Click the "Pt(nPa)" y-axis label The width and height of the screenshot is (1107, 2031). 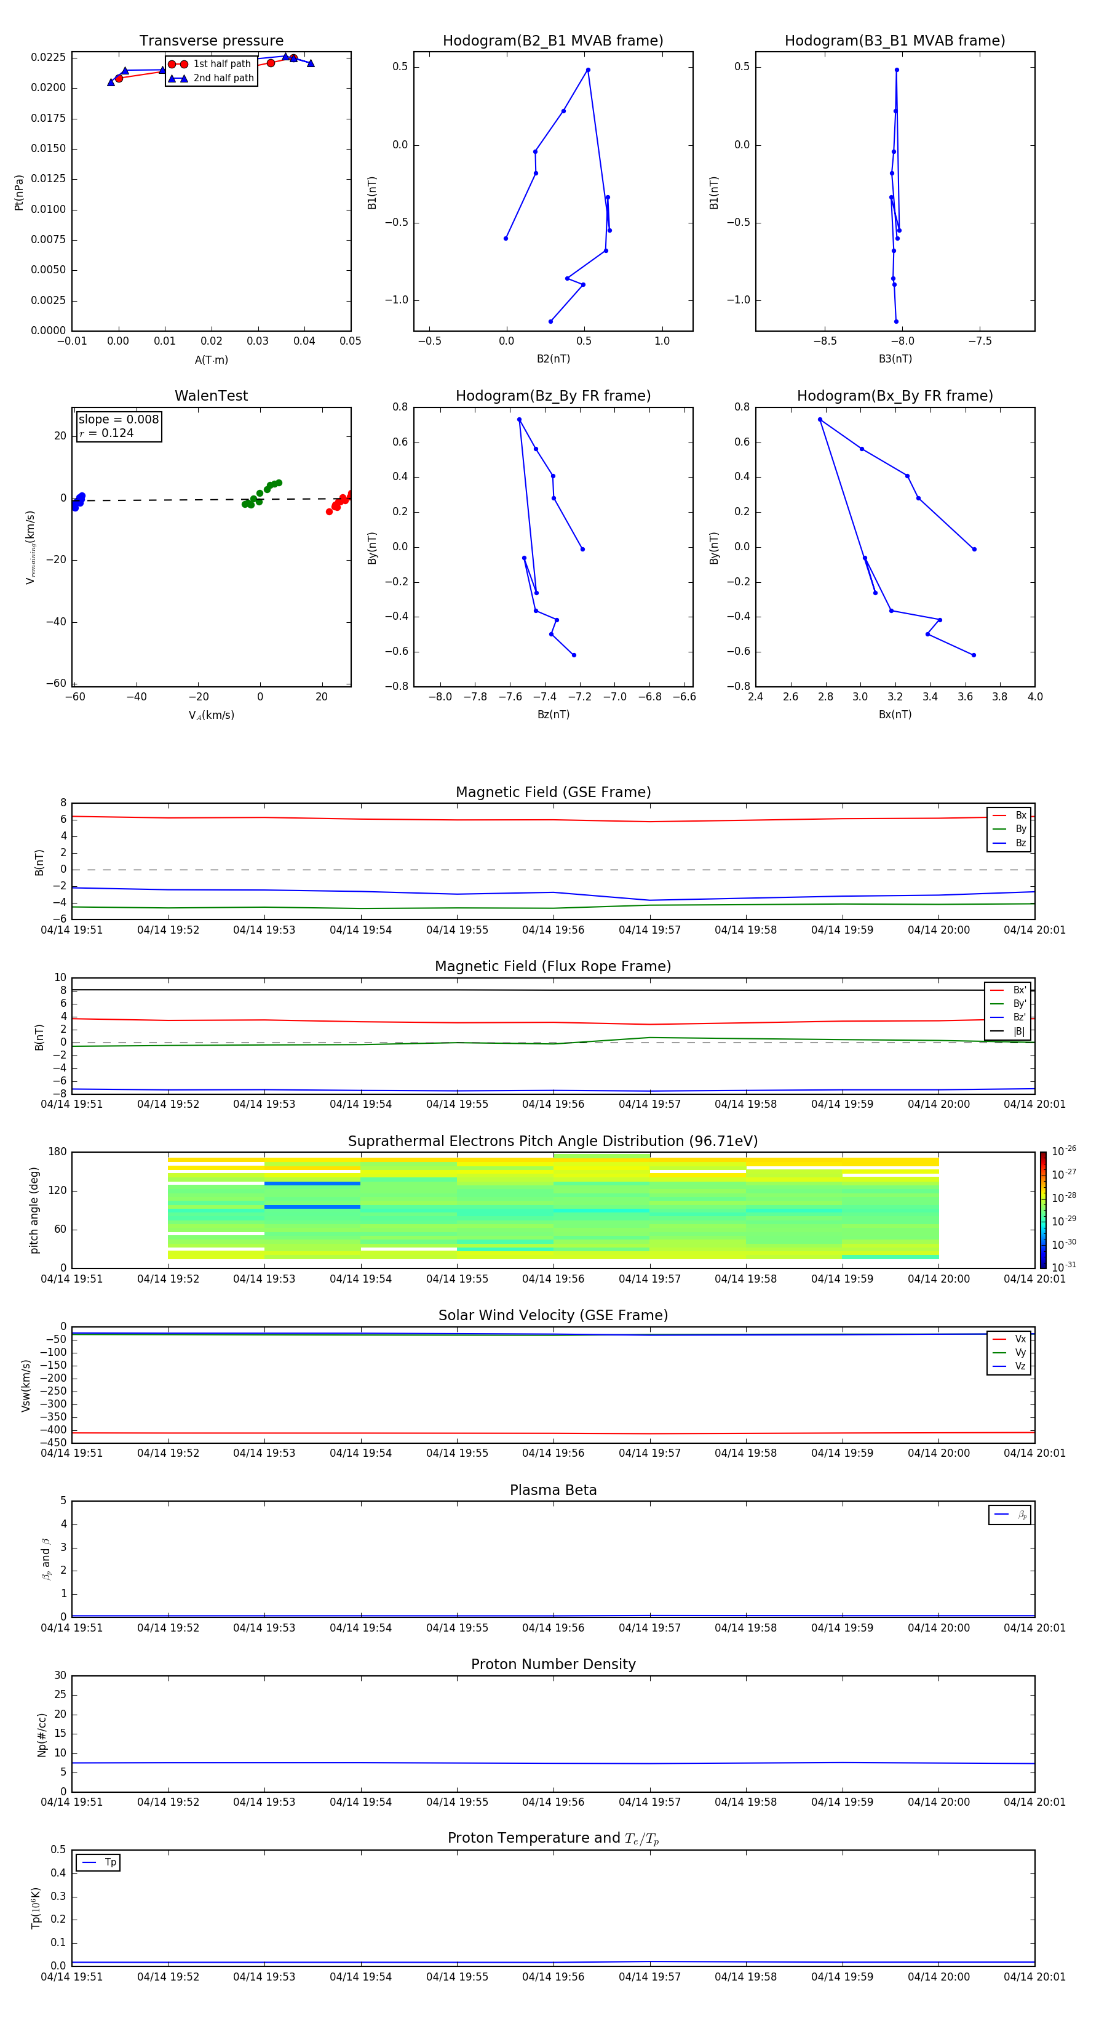[x=19, y=191]
